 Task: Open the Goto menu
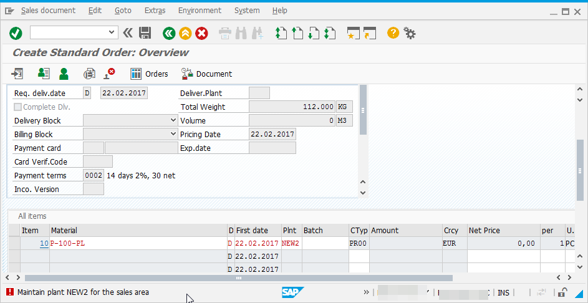point(123,11)
